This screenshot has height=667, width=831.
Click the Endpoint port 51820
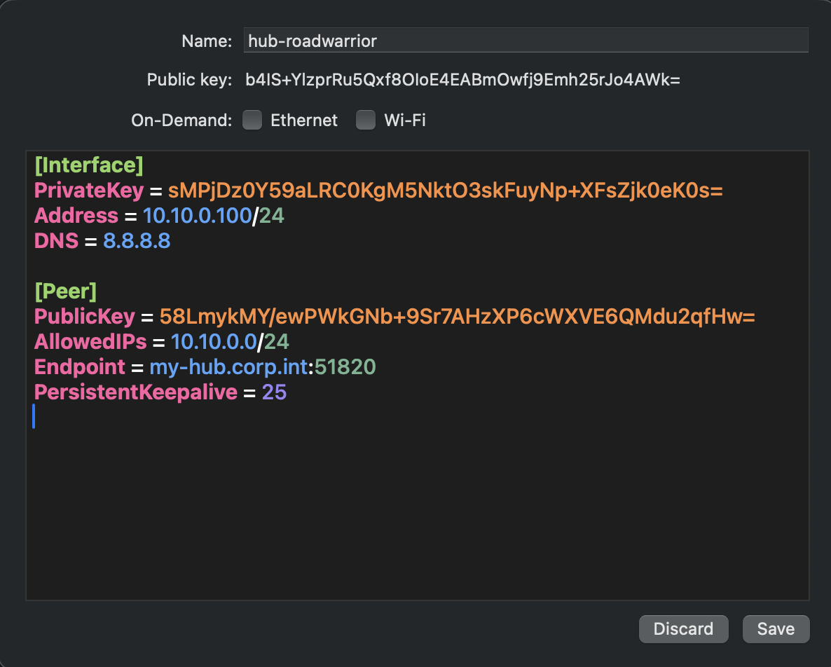[345, 367]
